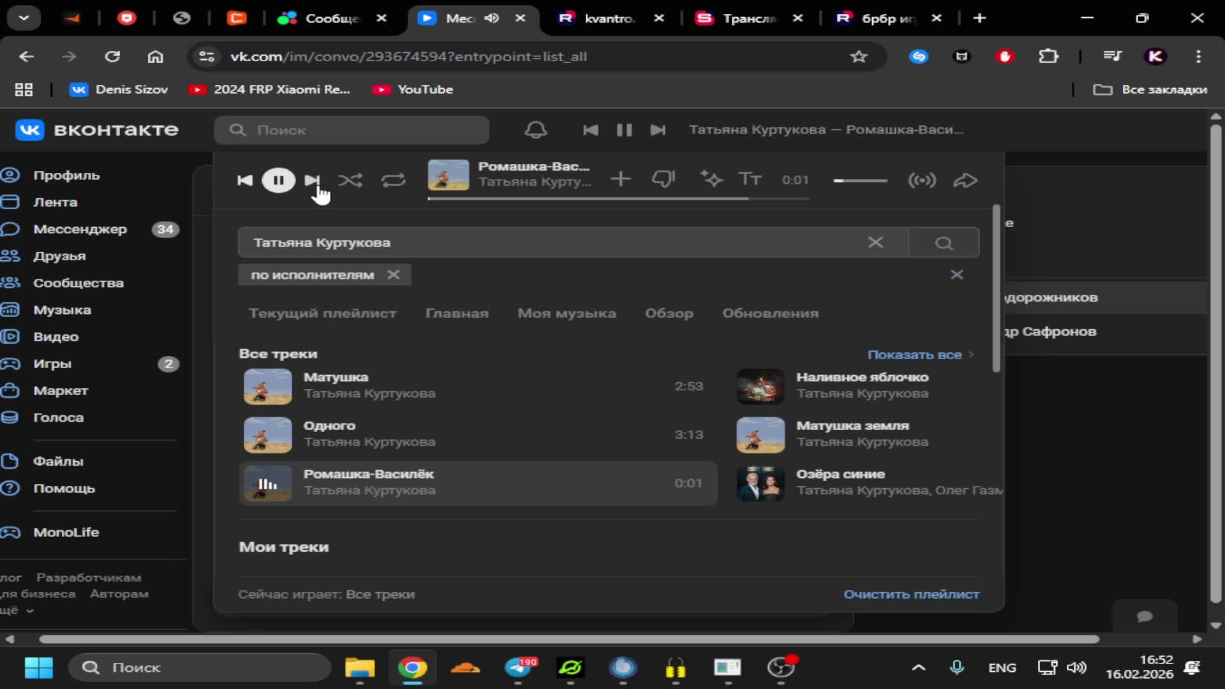Click the ВКонтакте logo
Screen dimensions: 1225x689
[x=97, y=130]
